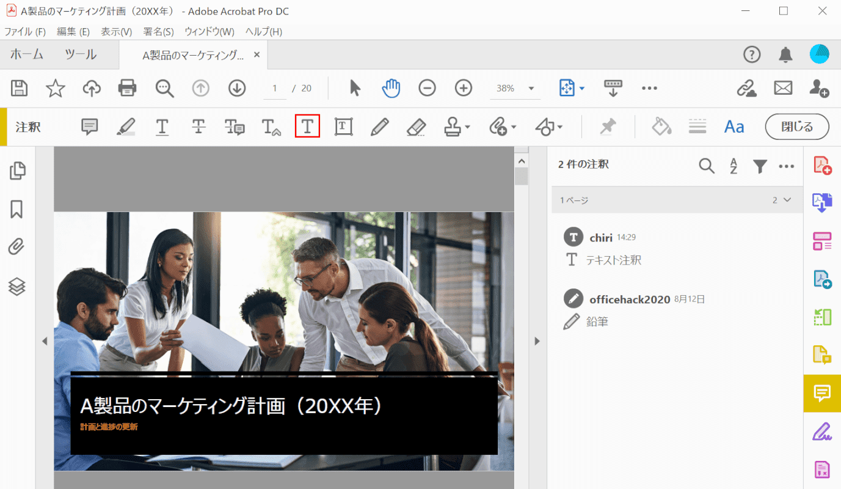Switch to the ホーム tab
Viewport: 841px width, 489px height.
click(27, 54)
